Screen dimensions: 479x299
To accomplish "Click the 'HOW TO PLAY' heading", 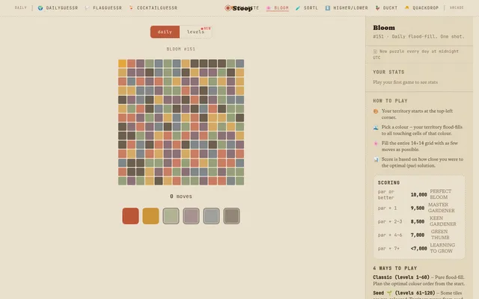I will coord(391,101).
